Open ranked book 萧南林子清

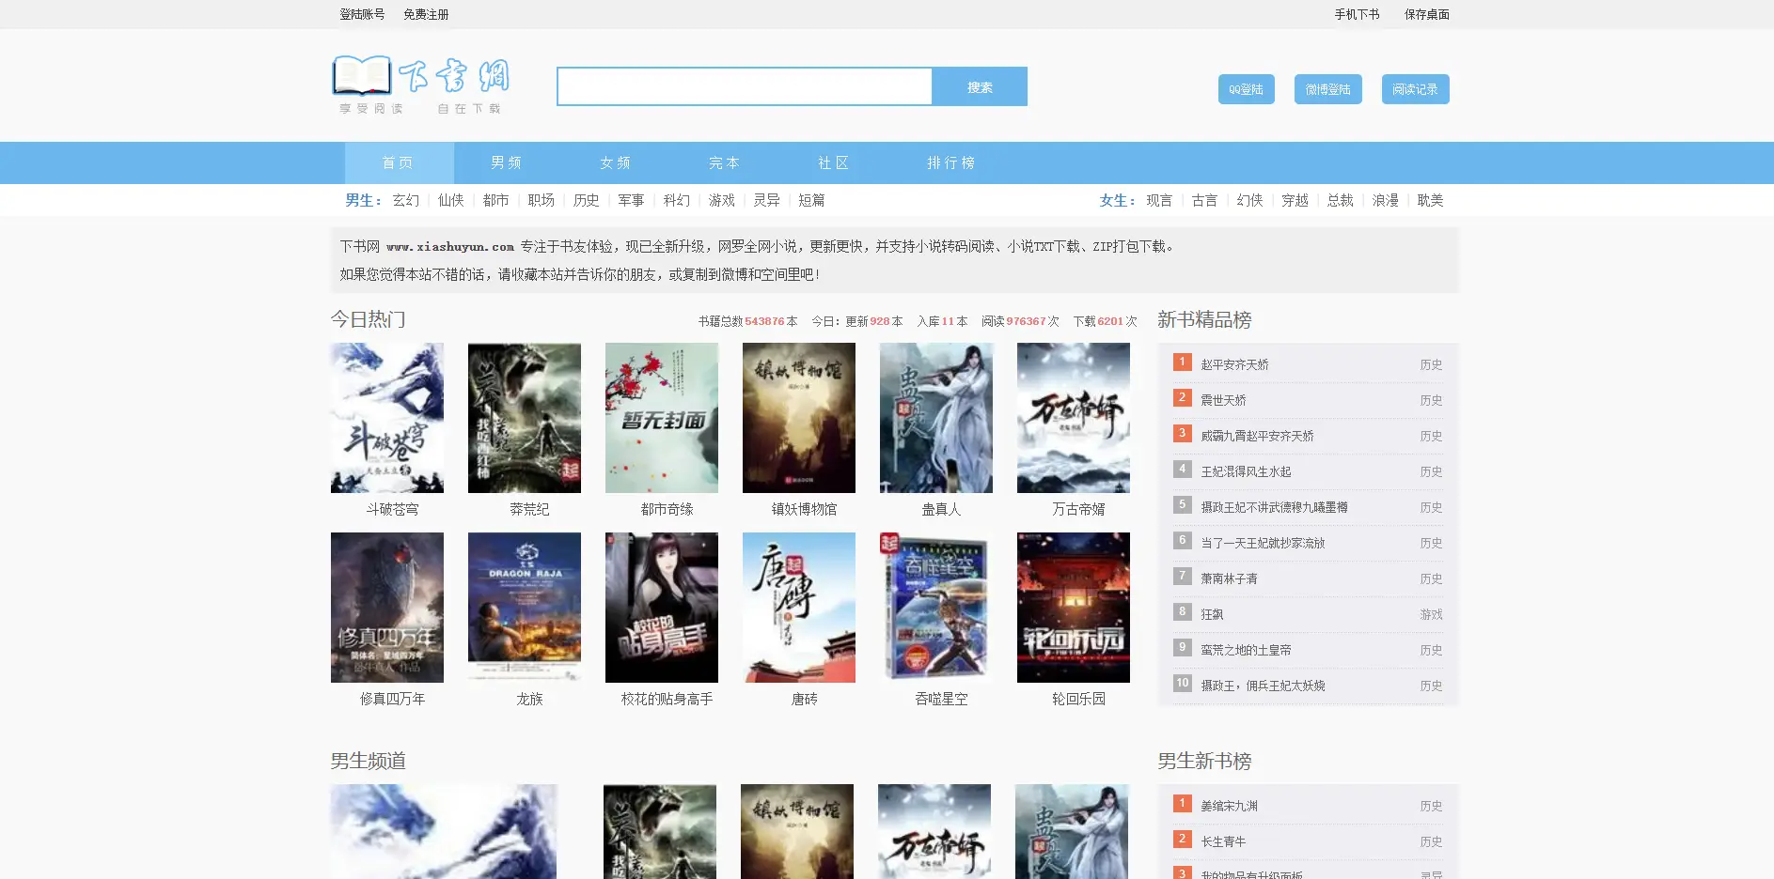(1229, 578)
